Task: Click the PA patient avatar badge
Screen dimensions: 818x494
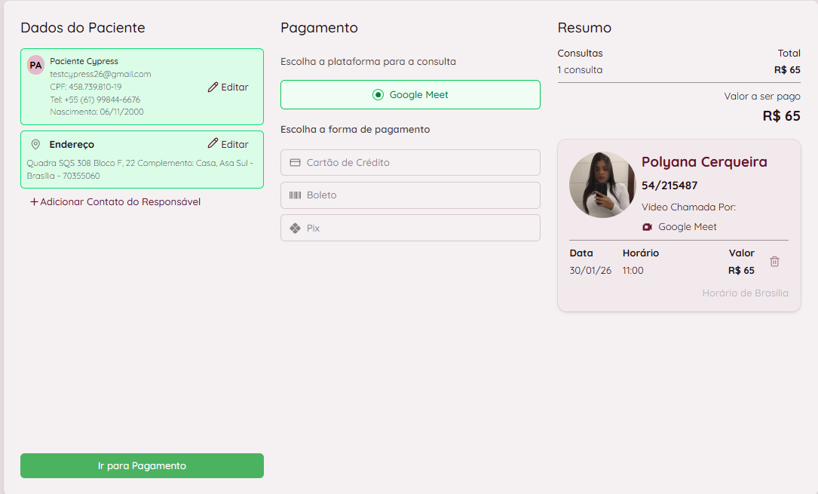Action: pos(35,66)
